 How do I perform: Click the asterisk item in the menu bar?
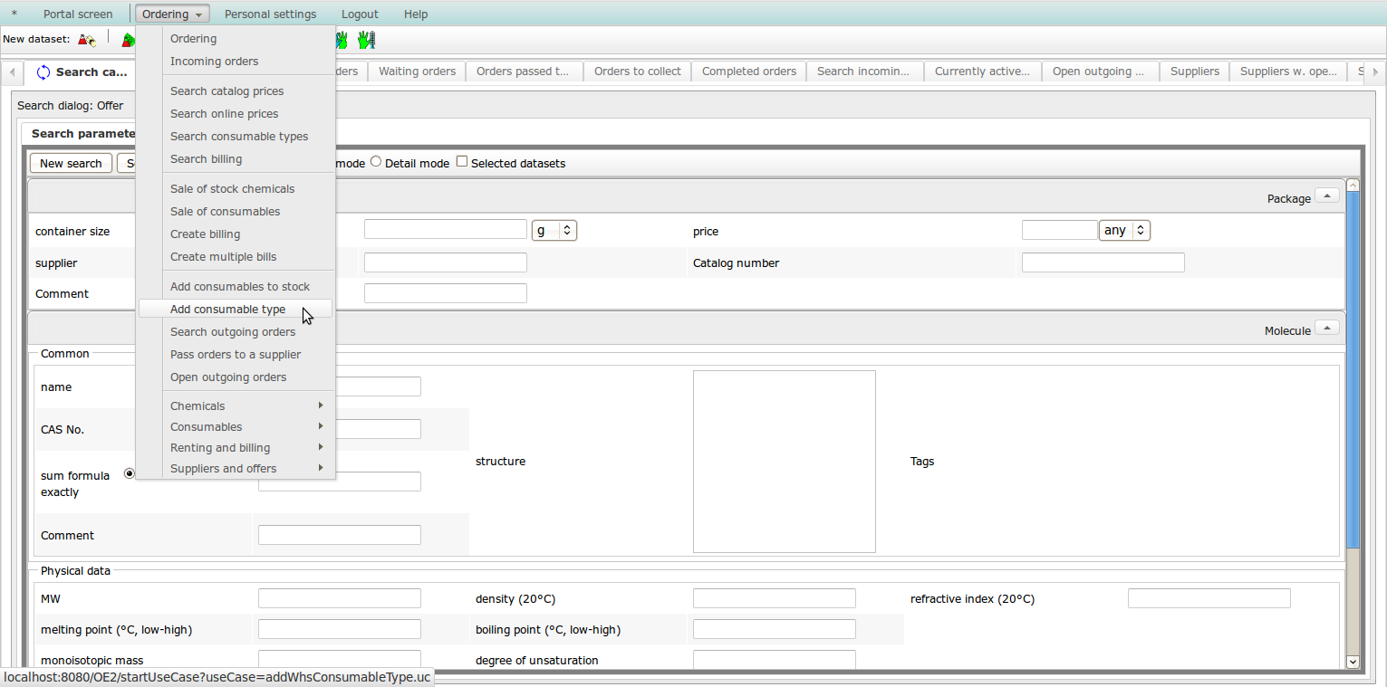14,14
